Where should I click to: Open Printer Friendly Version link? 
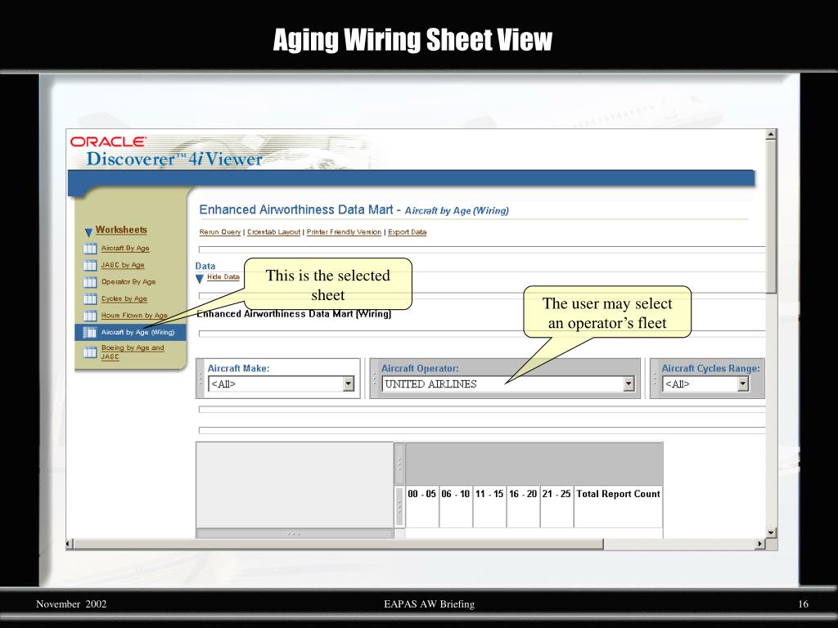tap(345, 231)
